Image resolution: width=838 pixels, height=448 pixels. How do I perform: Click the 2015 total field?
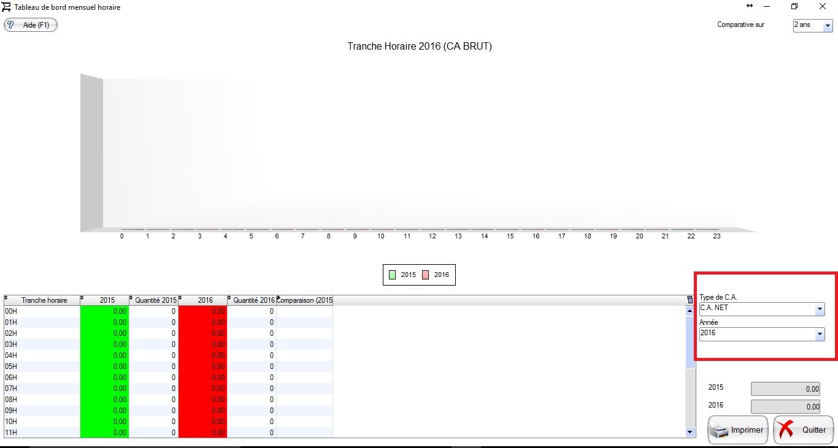(786, 389)
